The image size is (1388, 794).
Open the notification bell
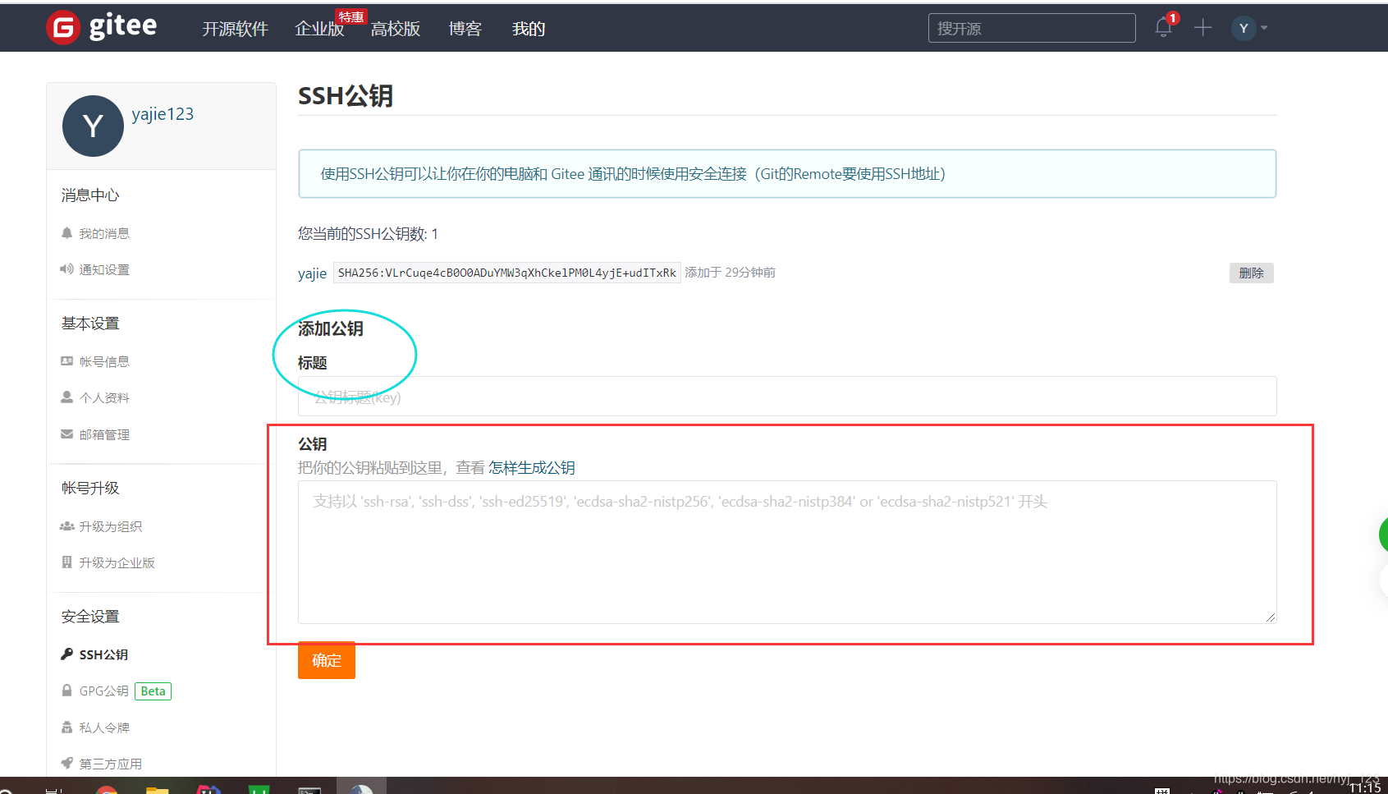(1163, 28)
